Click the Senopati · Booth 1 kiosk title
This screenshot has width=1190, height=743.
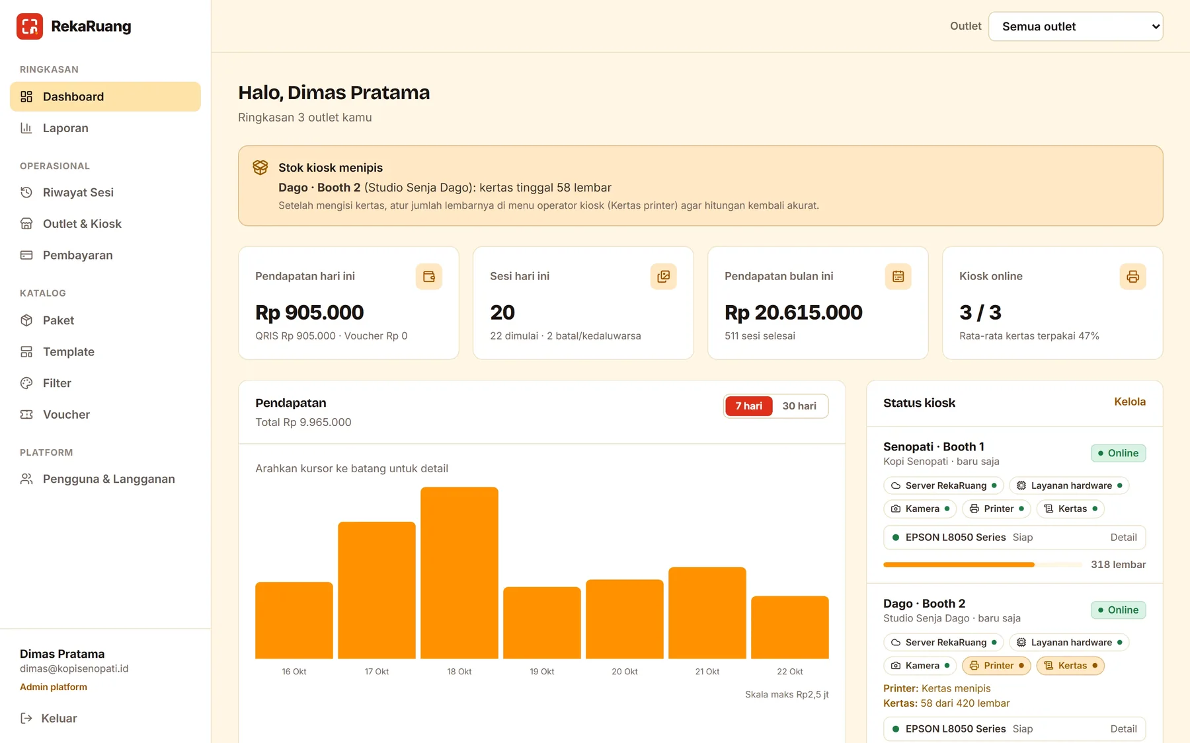coord(933,446)
